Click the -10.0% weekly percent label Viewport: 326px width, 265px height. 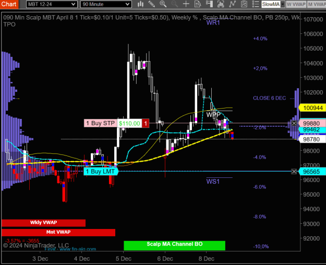pyautogui.click(x=261, y=247)
